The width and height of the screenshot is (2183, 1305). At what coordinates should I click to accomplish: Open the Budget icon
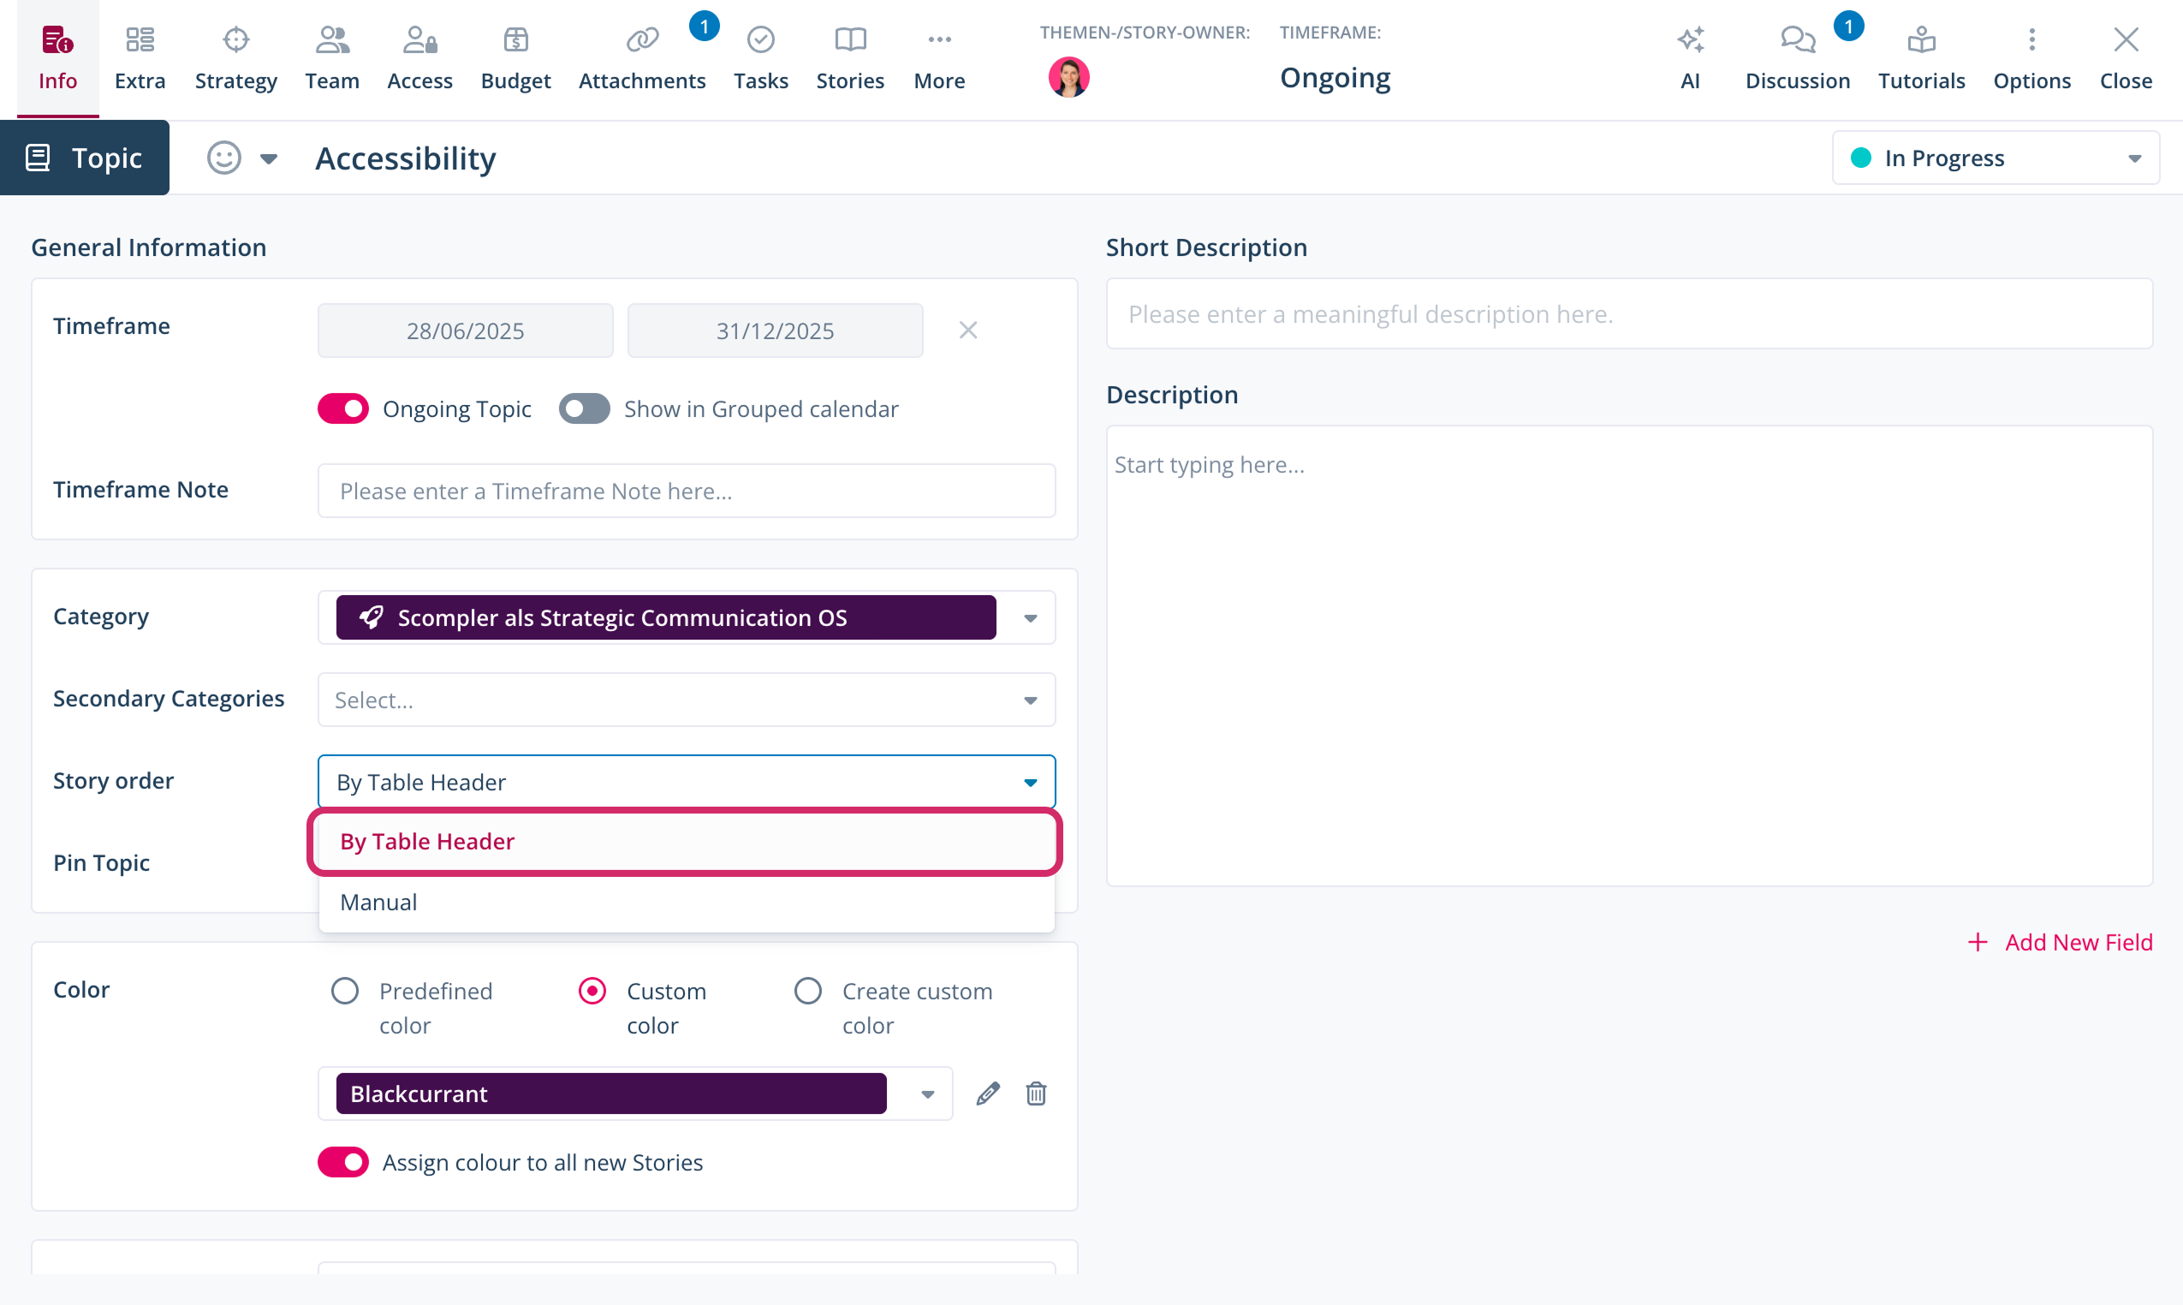coord(515,39)
